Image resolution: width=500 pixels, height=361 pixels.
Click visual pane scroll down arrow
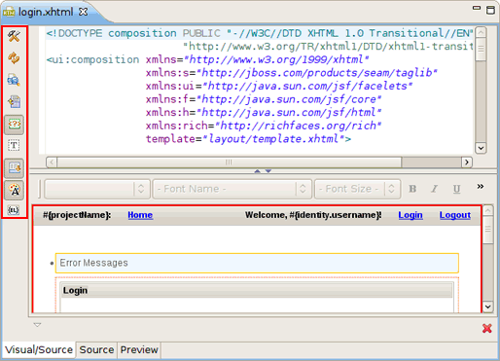[x=488, y=307]
